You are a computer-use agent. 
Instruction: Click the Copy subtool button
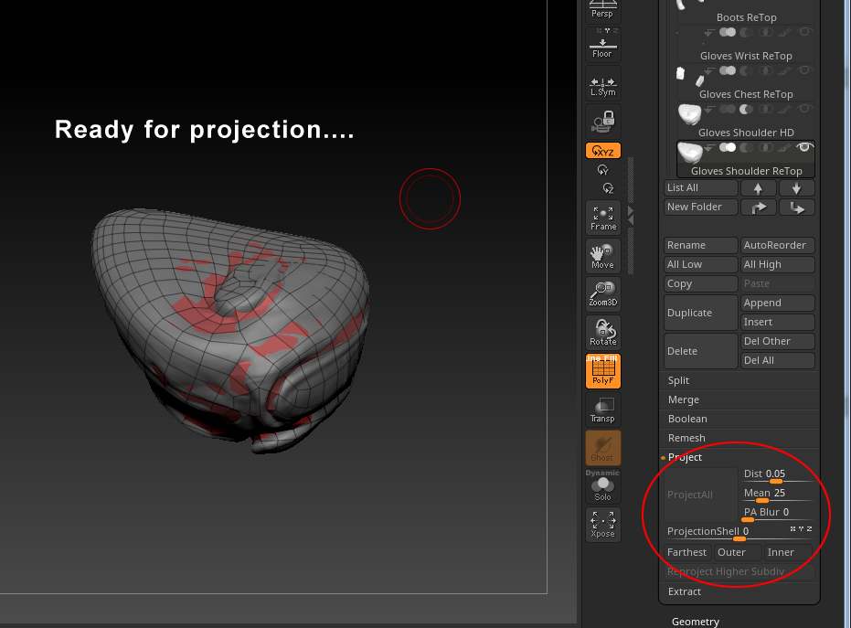[701, 284]
